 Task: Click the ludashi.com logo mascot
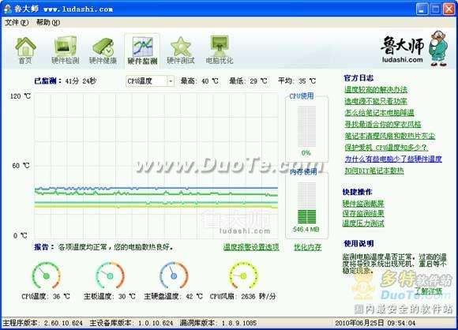[437, 48]
